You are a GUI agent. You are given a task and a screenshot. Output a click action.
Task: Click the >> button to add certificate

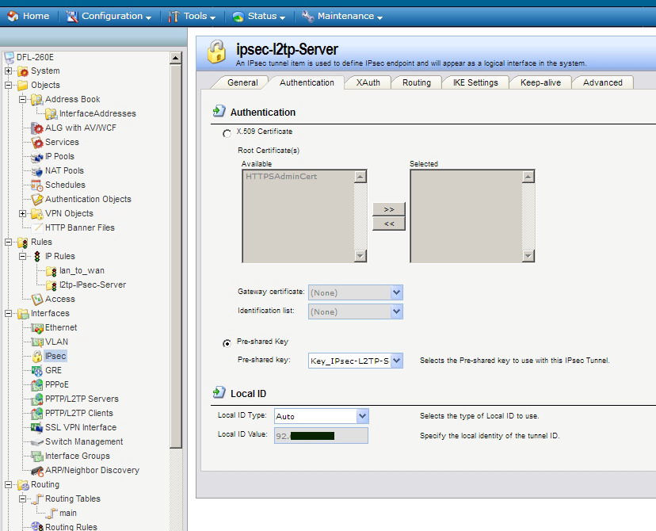click(x=388, y=209)
